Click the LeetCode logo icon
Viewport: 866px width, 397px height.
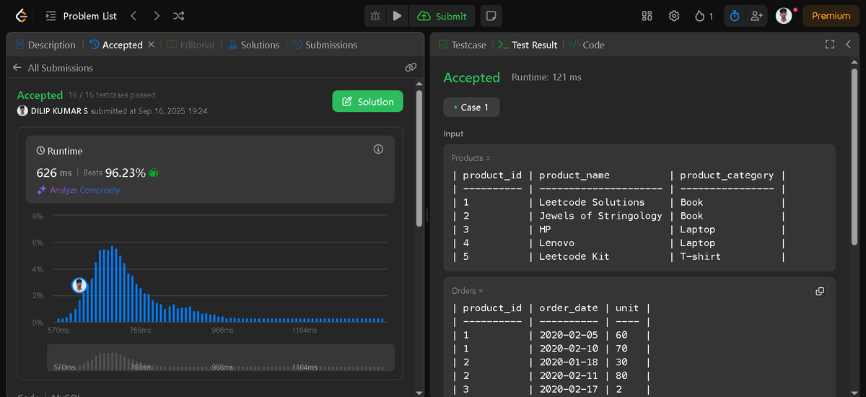point(20,15)
